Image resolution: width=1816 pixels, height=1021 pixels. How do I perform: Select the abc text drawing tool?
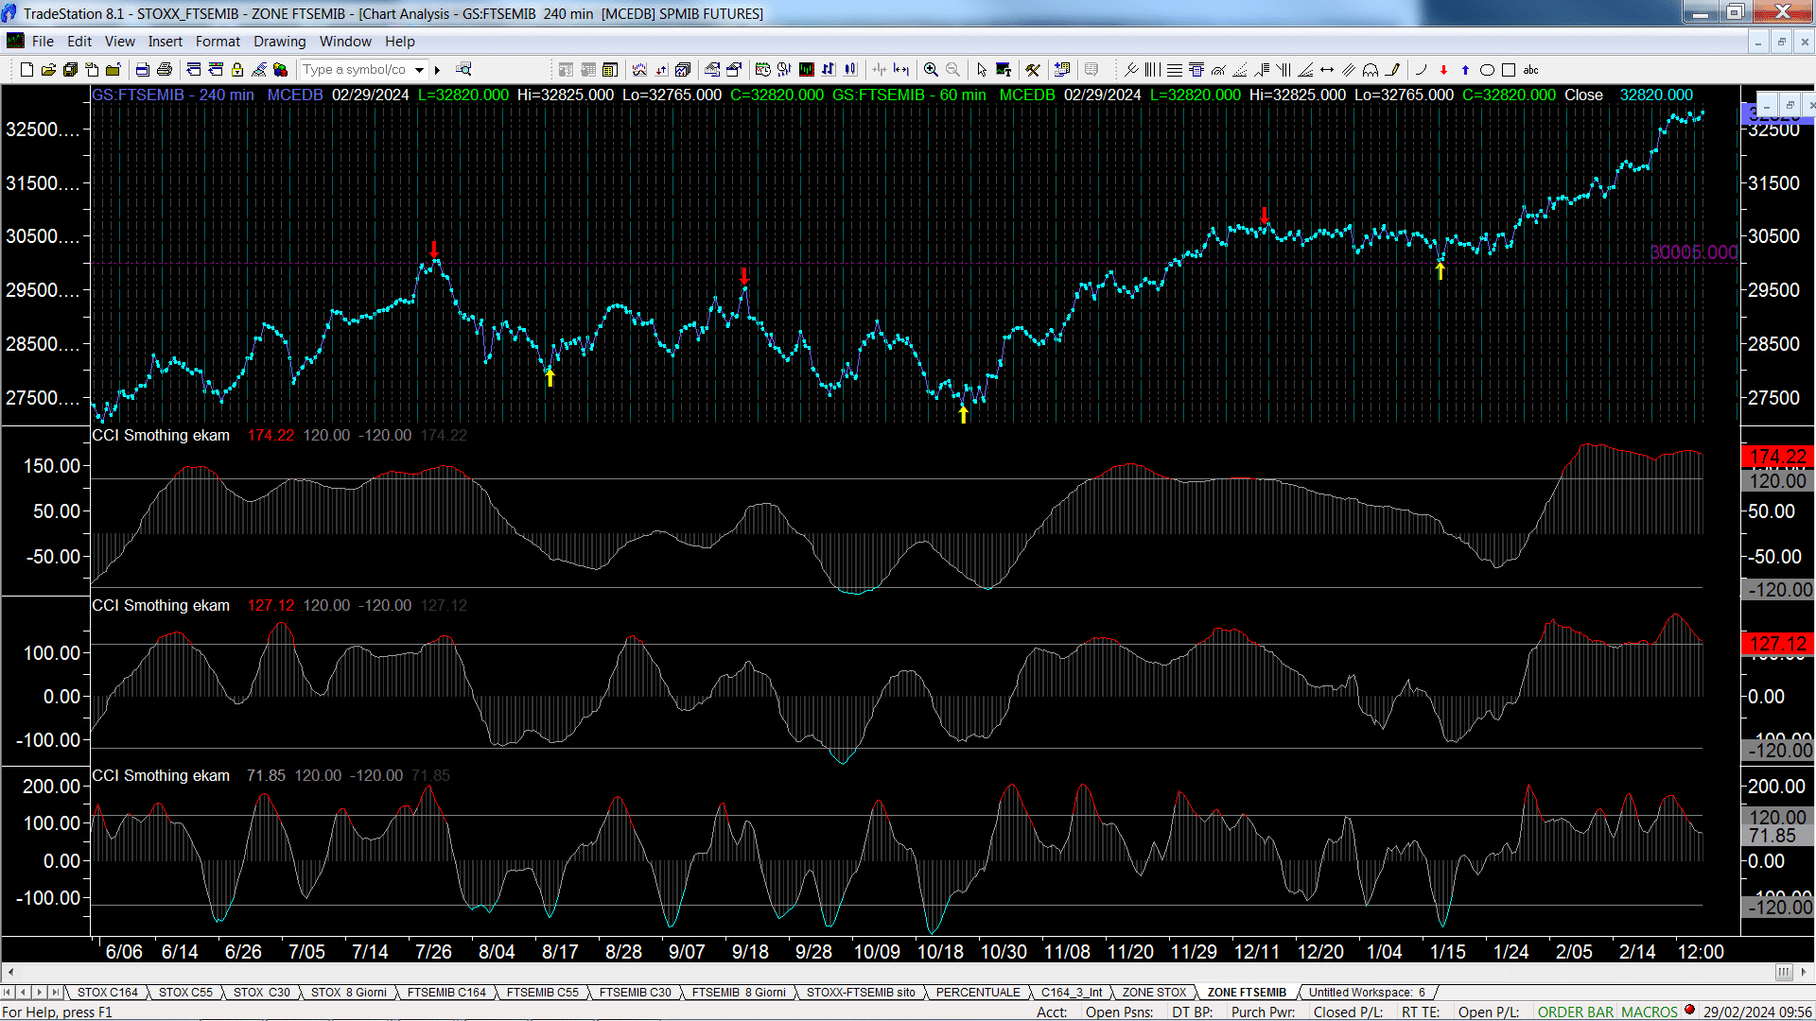point(1530,69)
